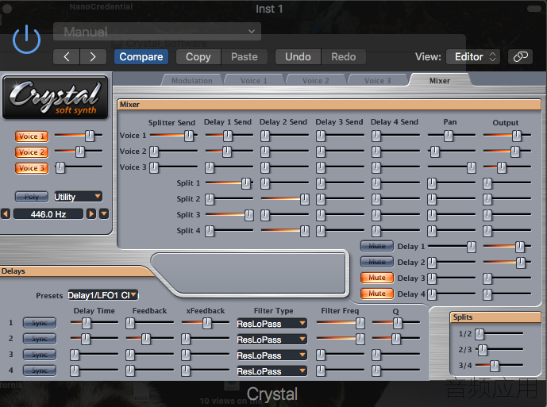Viewport: 547px width, 407px height.
Task: Click Voice 2 Pan slider
Action: coord(452,151)
